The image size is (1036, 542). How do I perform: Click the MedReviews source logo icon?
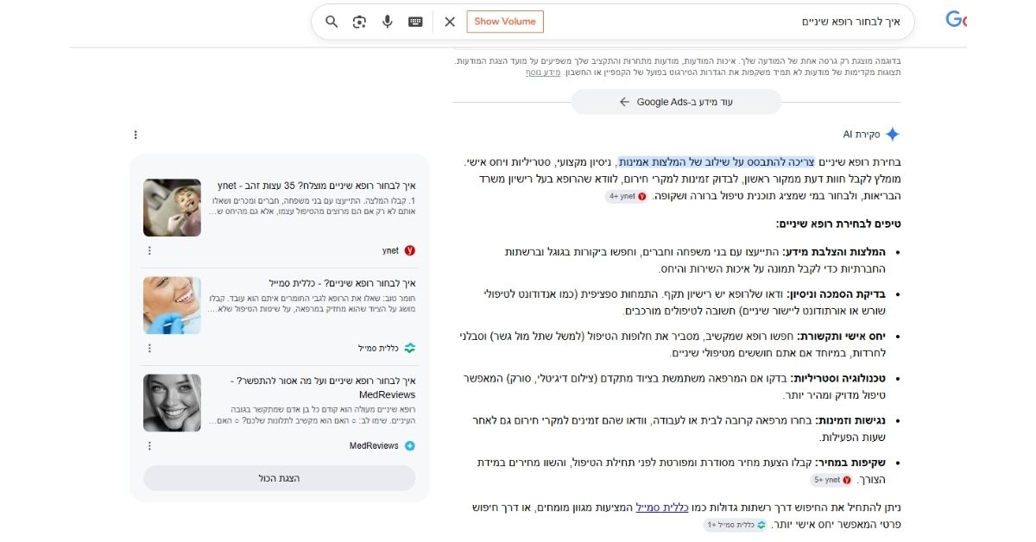[x=410, y=445]
